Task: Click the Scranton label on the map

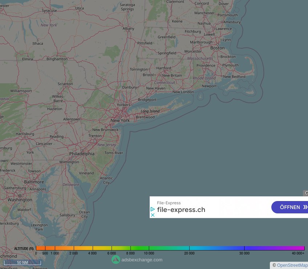Action: [65, 84]
